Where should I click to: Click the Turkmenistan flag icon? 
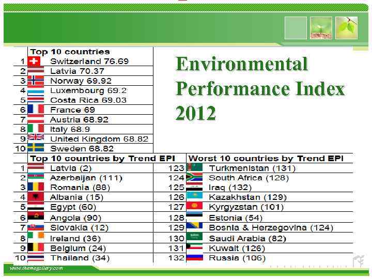195,167
